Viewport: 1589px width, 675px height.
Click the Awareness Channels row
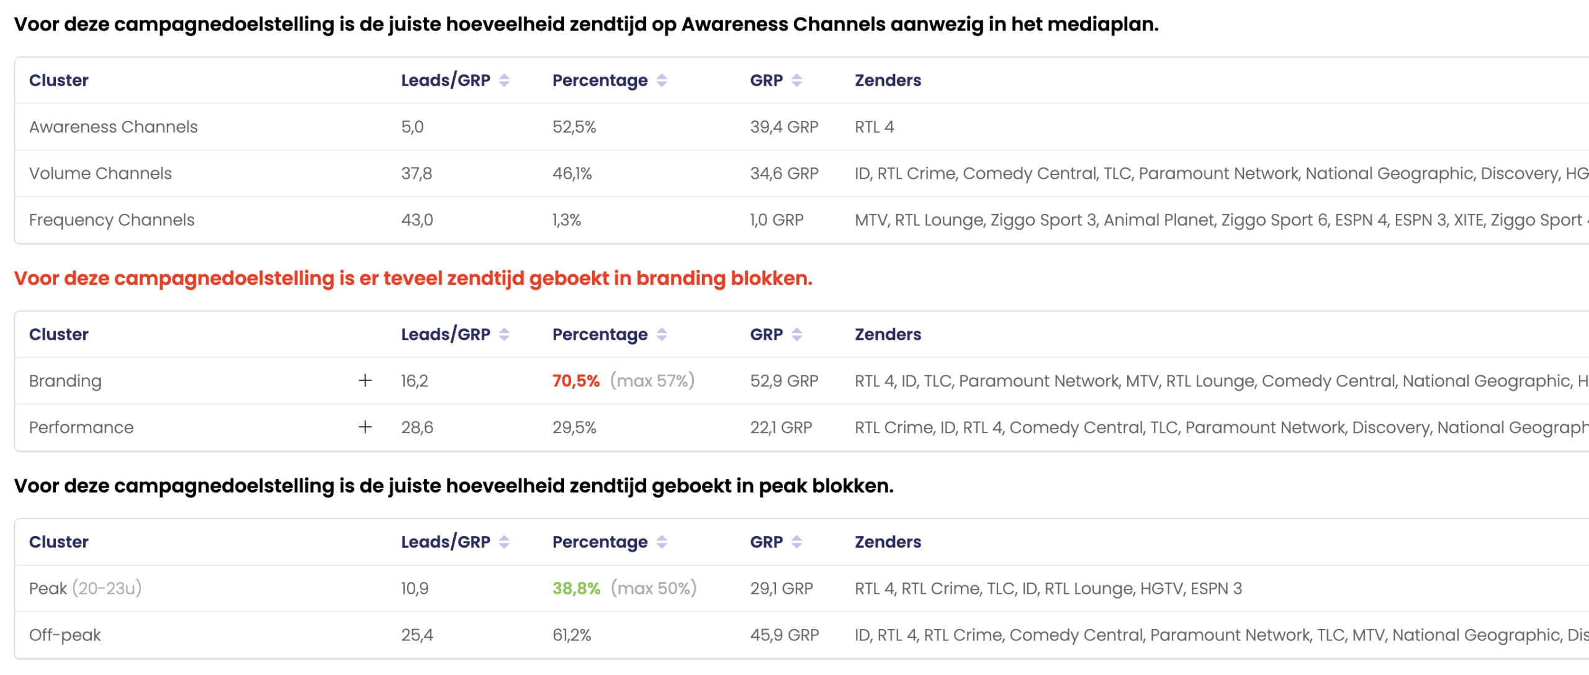(113, 127)
